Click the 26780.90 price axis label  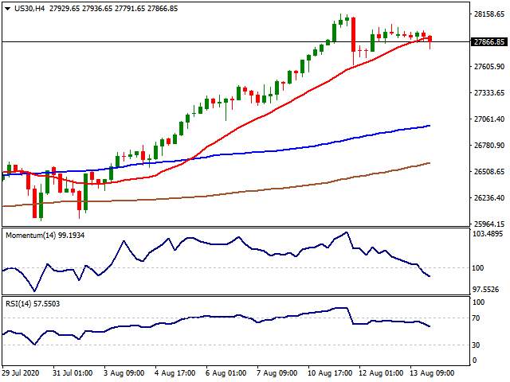pos(489,145)
